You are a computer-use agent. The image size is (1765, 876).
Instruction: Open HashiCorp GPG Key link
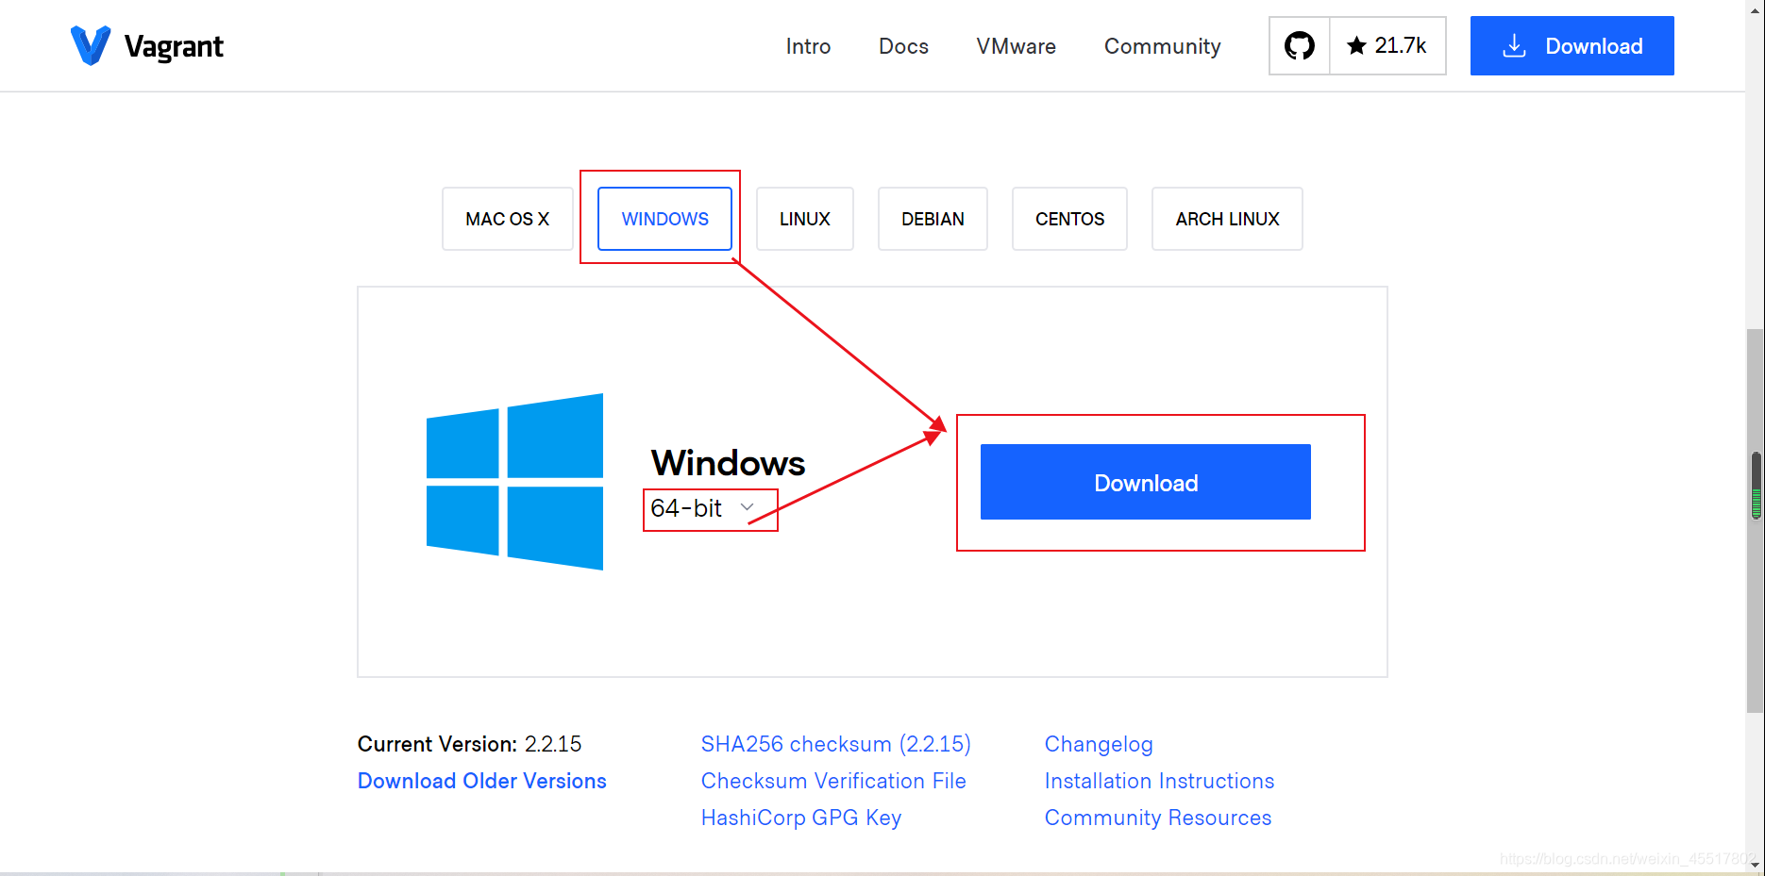[800, 818]
